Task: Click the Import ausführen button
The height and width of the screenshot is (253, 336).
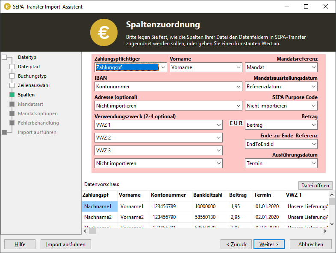Action: point(66,244)
